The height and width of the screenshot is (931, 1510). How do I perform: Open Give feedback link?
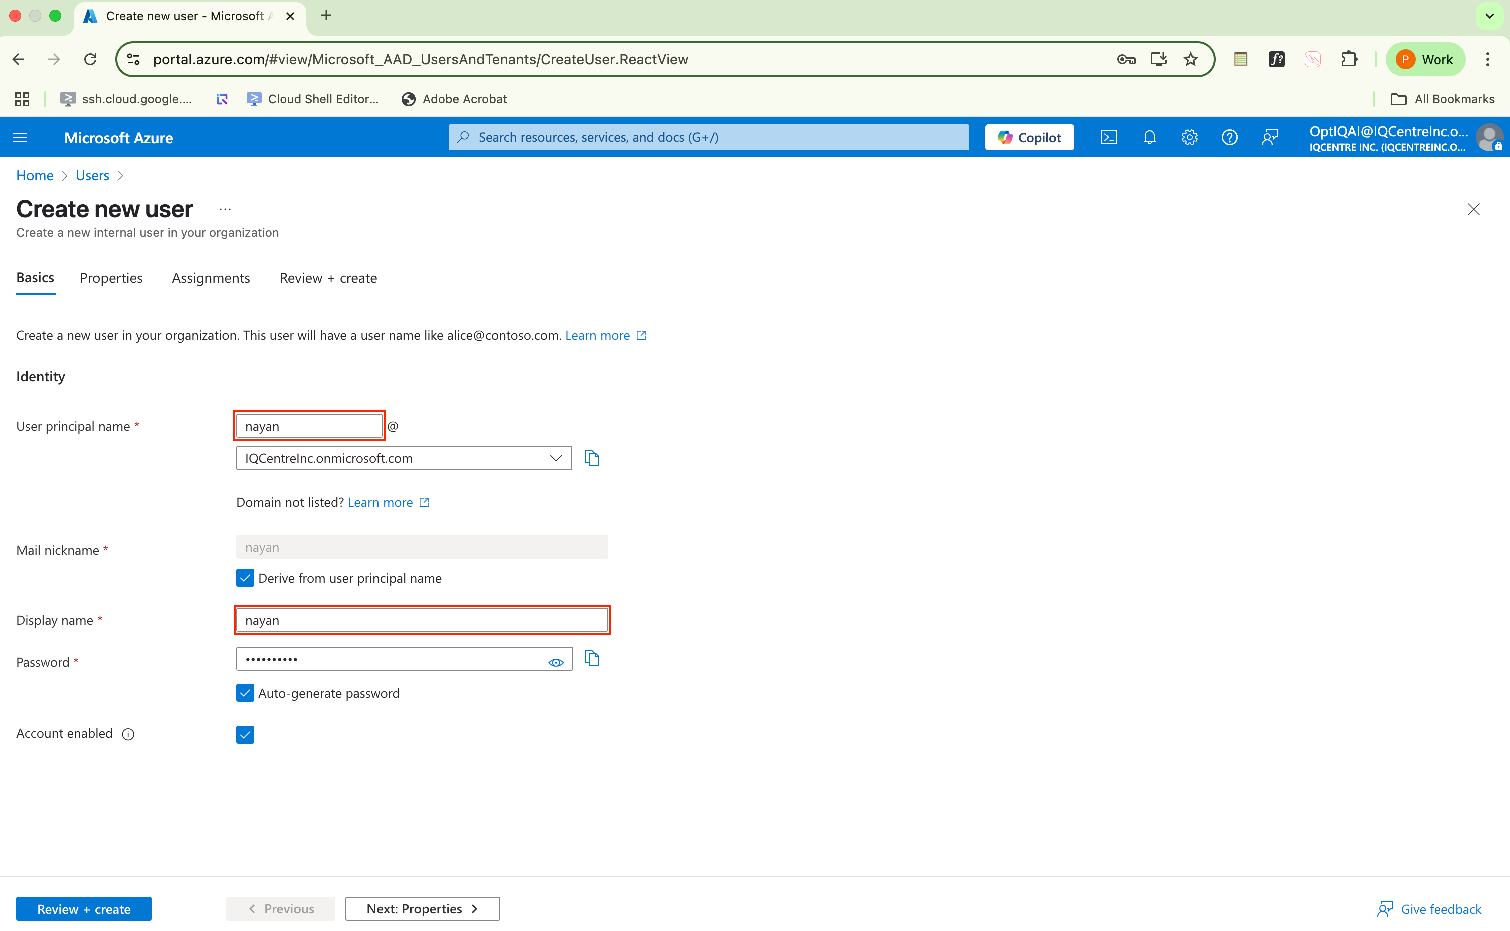click(x=1429, y=909)
